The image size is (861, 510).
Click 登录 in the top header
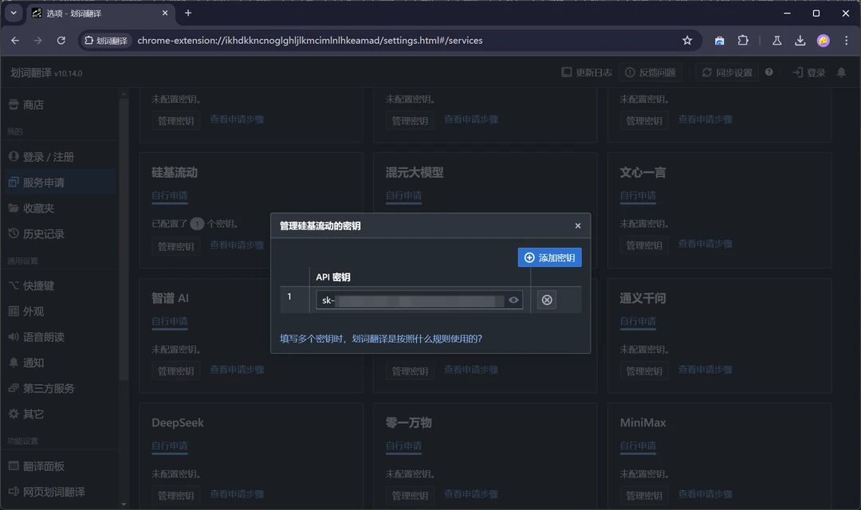[x=809, y=73]
